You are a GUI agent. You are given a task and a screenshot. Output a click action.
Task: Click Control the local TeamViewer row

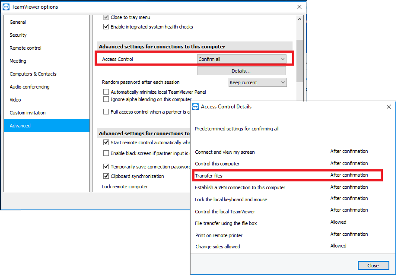[x=281, y=211]
